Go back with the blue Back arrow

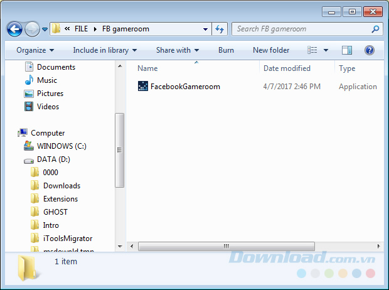coord(14,29)
